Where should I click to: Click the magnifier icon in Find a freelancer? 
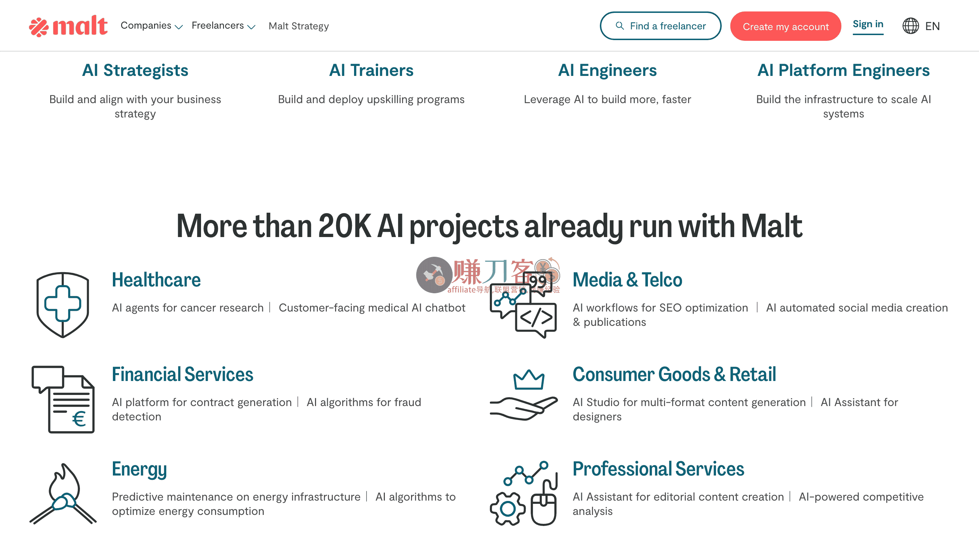click(620, 26)
